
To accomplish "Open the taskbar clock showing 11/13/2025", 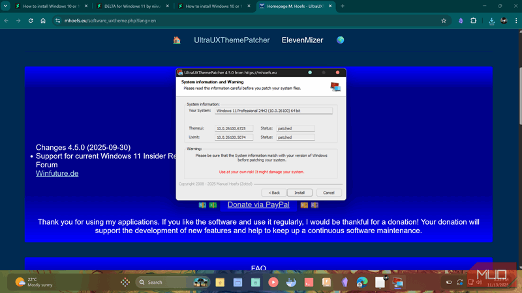I will 498,283.
